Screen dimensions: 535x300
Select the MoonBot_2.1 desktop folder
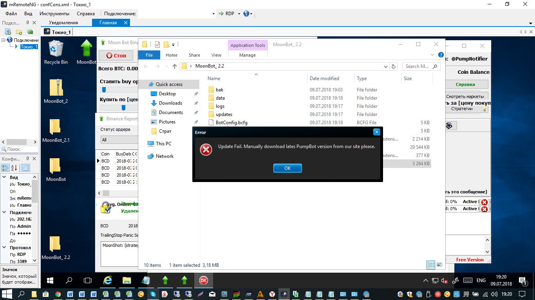click(x=56, y=130)
